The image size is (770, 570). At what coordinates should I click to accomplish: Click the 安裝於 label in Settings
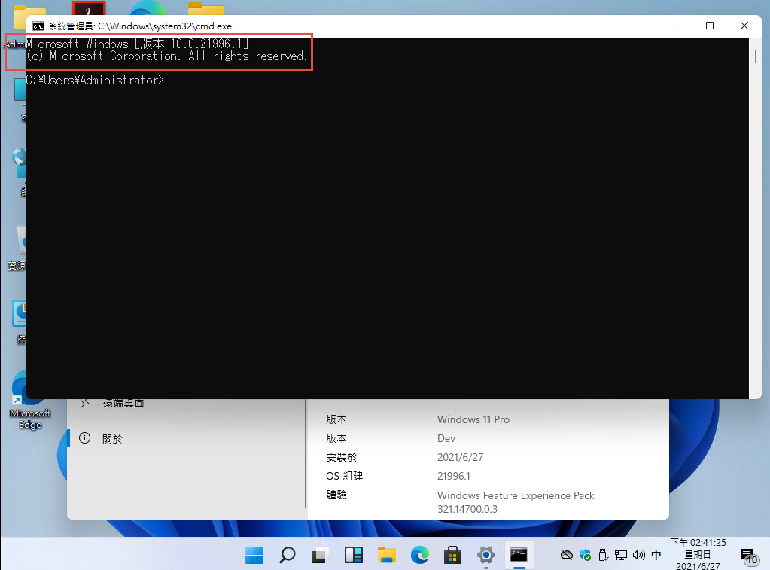[x=341, y=457]
